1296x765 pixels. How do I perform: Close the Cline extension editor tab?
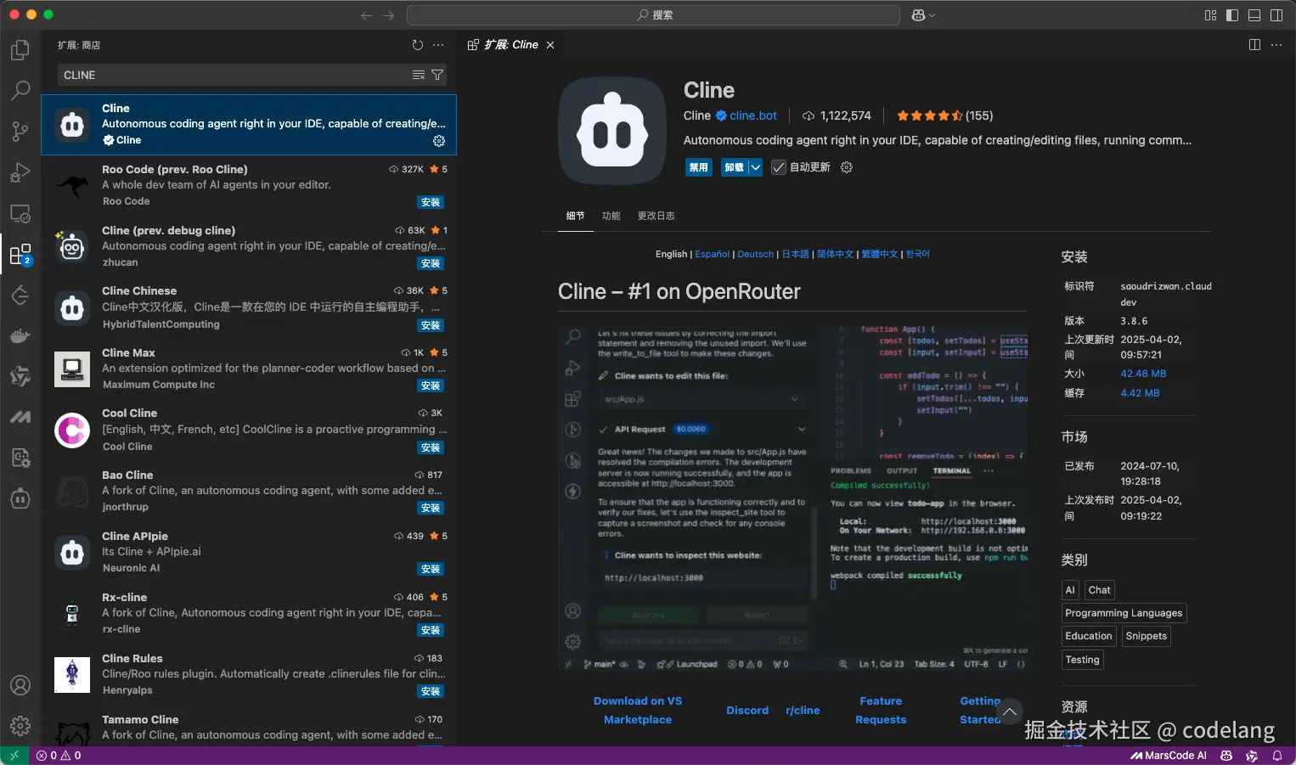[550, 45]
